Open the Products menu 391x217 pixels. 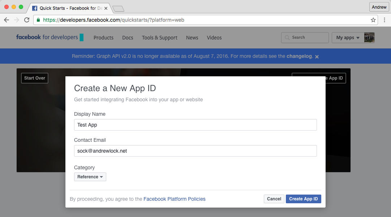click(x=103, y=38)
